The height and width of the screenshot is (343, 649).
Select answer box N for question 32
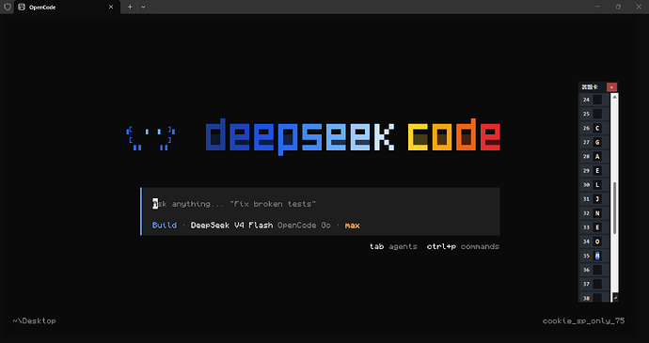coord(597,213)
